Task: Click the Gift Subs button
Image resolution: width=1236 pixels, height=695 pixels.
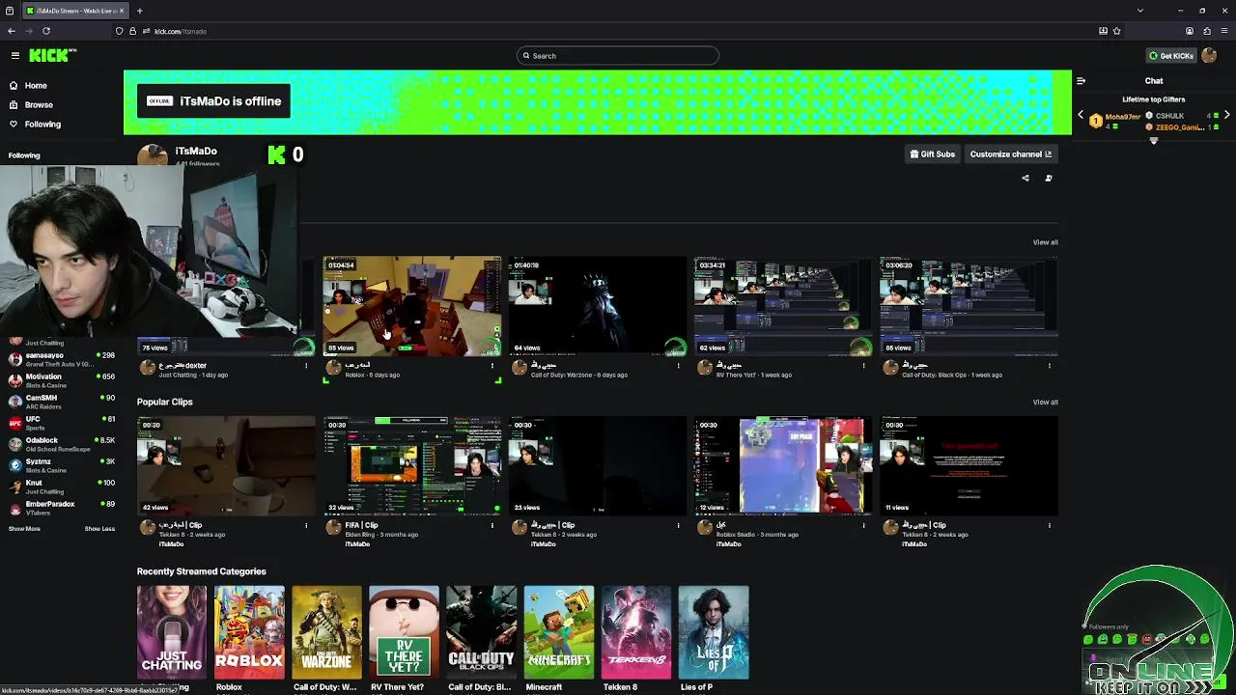Action: click(x=932, y=154)
